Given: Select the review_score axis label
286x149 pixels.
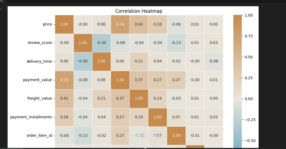Looking at the screenshot, I should [40, 43].
